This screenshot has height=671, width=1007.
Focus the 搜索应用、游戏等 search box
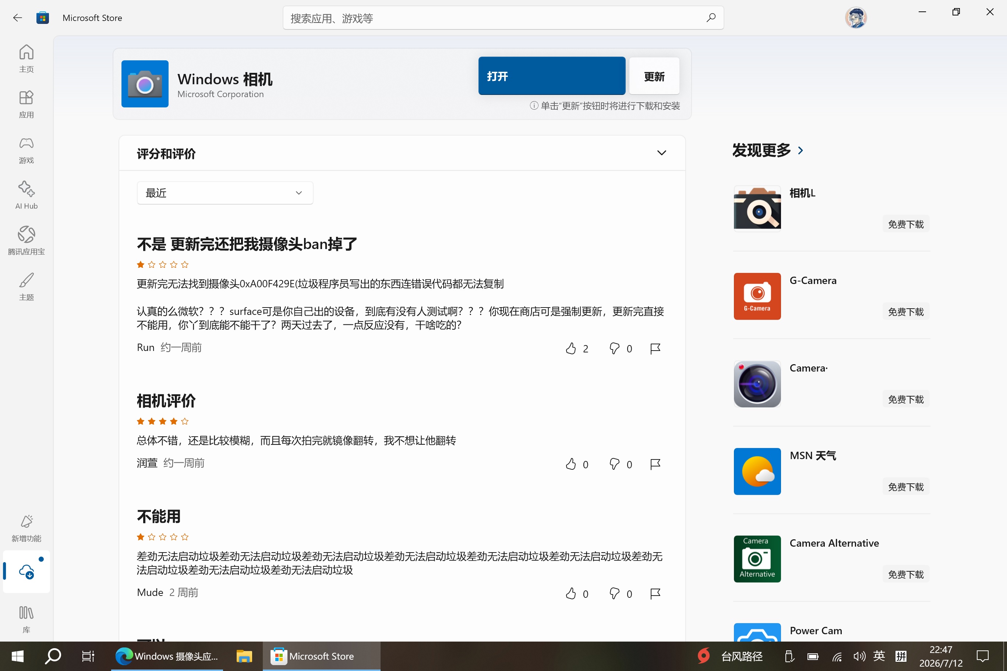point(503,18)
